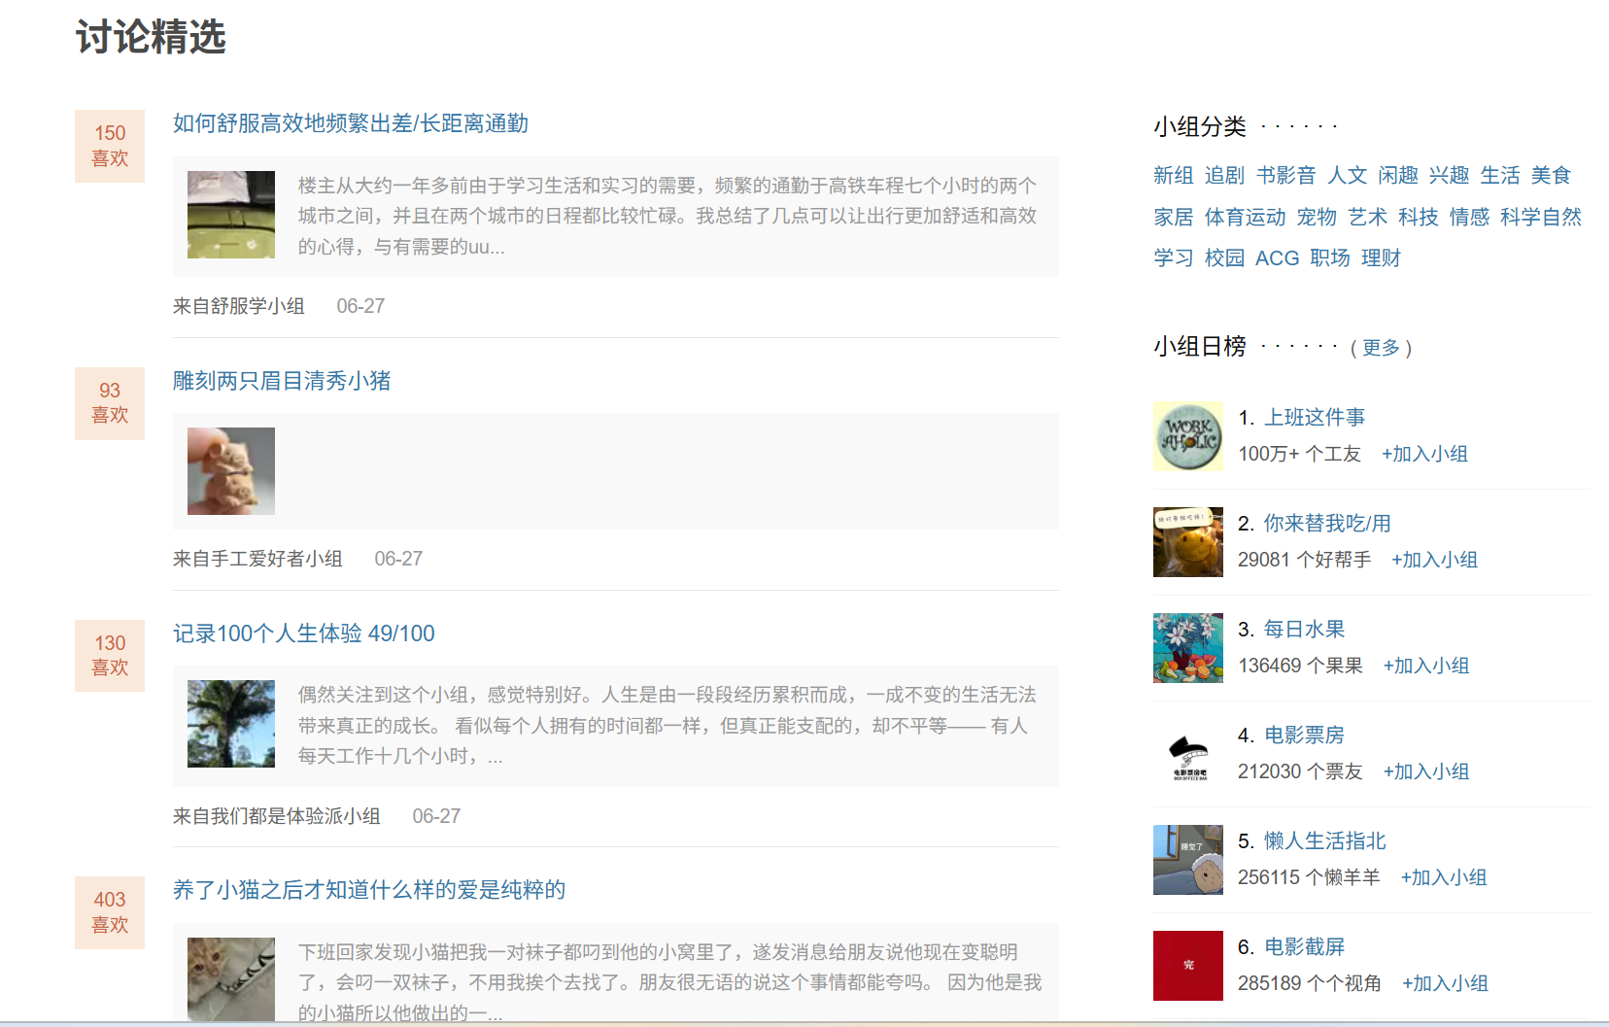Open the 你来替我吃/用 group
Viewport: 1609px width, 1027px height.
[x=1327, y=524]
